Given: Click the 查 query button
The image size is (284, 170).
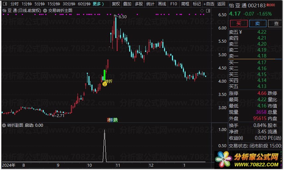Looking at the screenshot, I should coord(276,23).
